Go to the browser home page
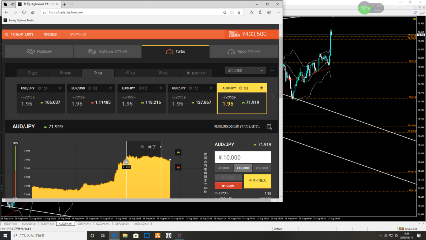 coord(33,12)
